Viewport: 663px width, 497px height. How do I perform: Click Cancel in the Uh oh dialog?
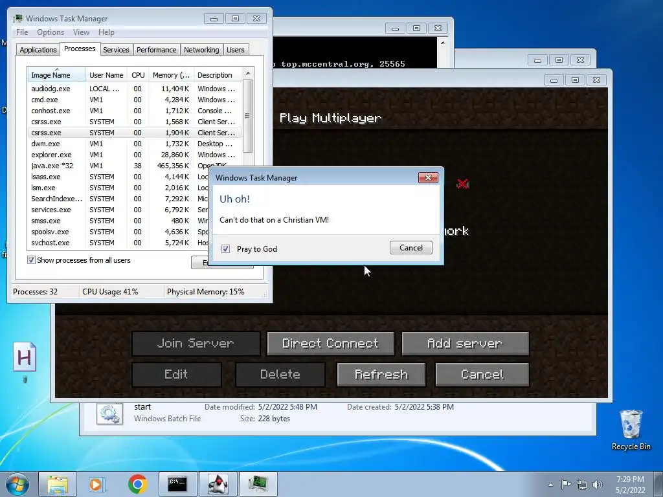pos(411,248)
